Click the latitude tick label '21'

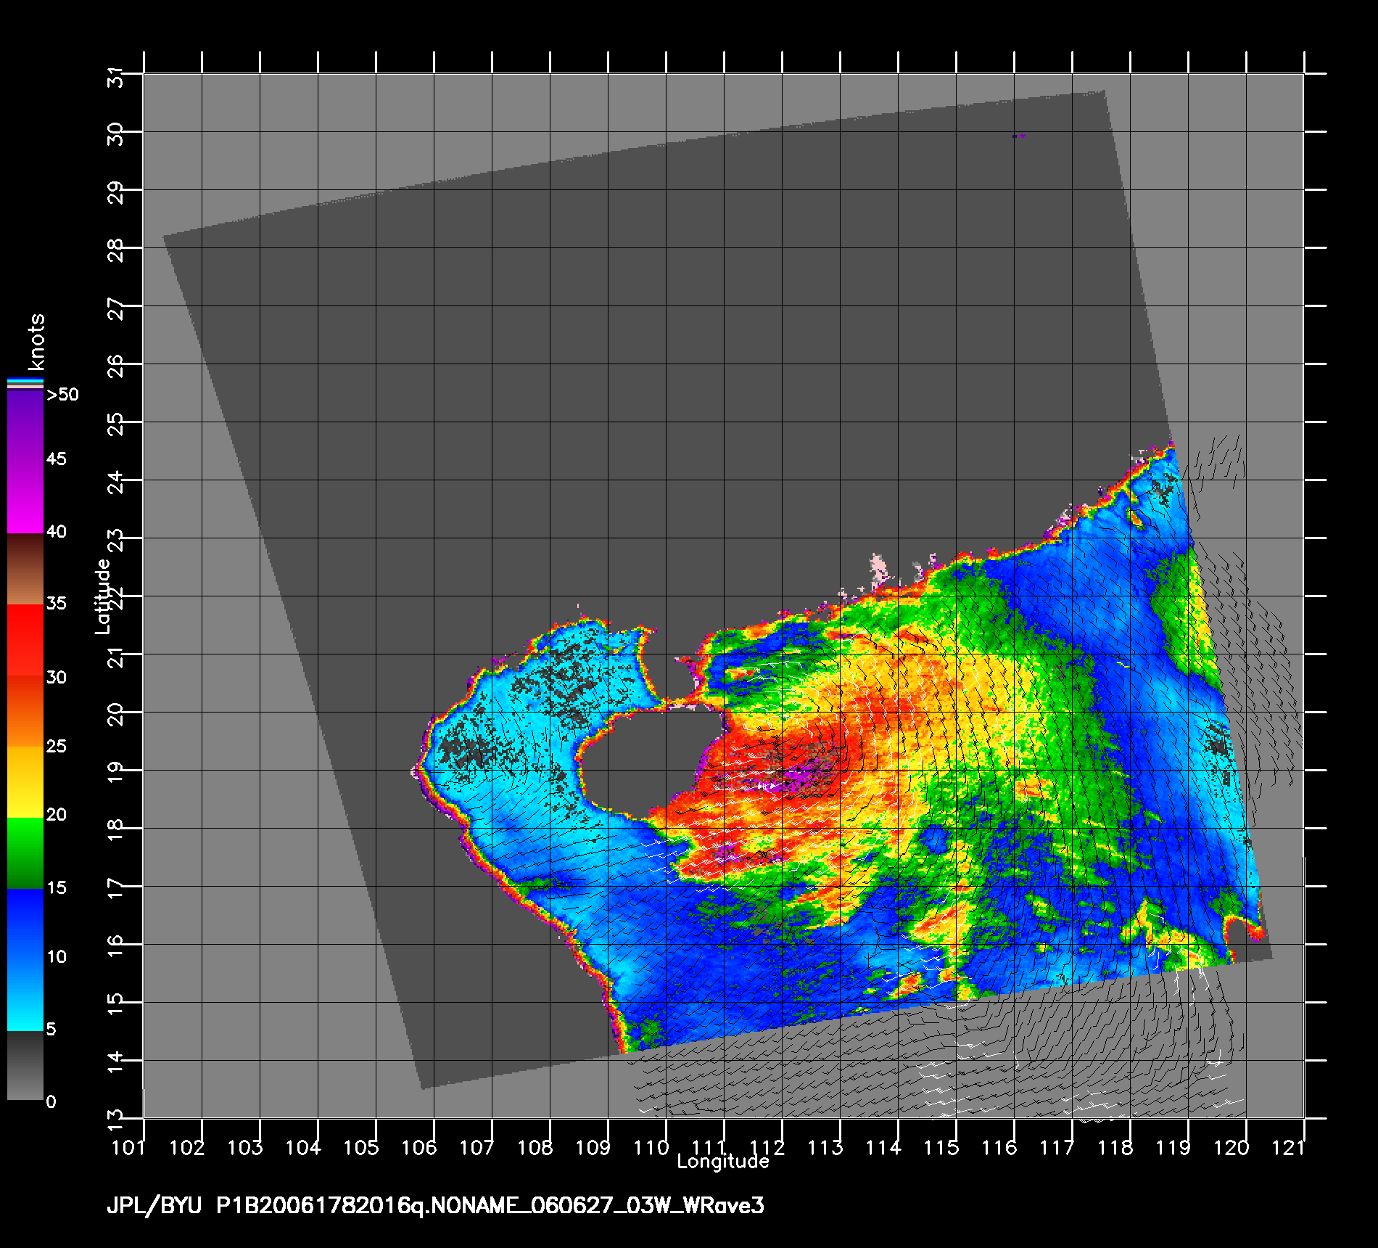(x=116, y=657)
